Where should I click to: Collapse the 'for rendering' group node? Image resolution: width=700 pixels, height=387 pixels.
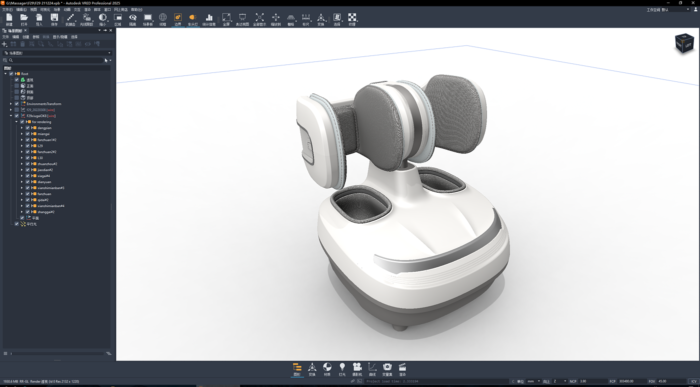click(16, 122)
